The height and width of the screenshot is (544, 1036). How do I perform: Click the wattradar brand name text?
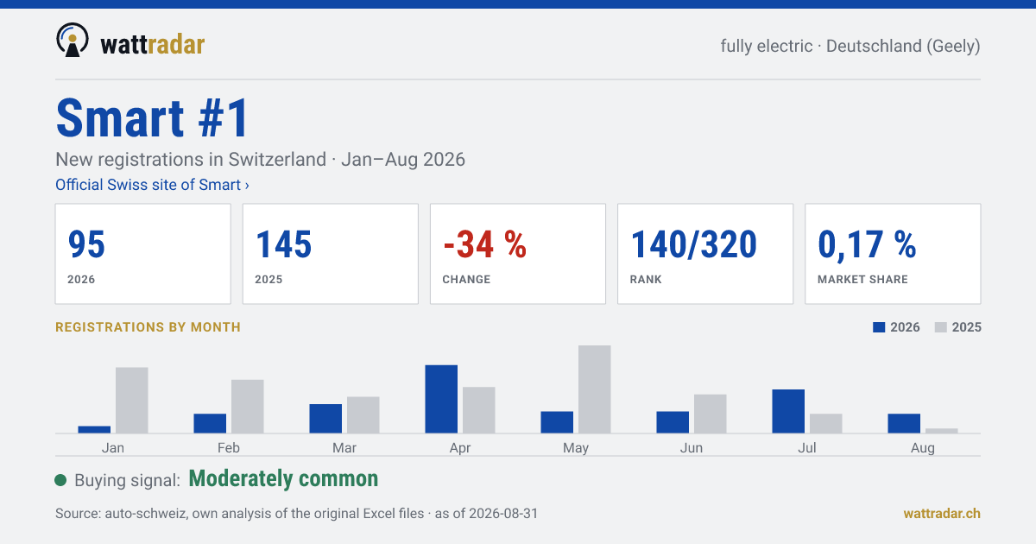point(153,43)
